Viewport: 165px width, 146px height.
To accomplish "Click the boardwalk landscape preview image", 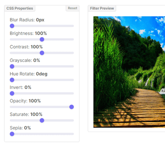I will click(x=129, y=72).
